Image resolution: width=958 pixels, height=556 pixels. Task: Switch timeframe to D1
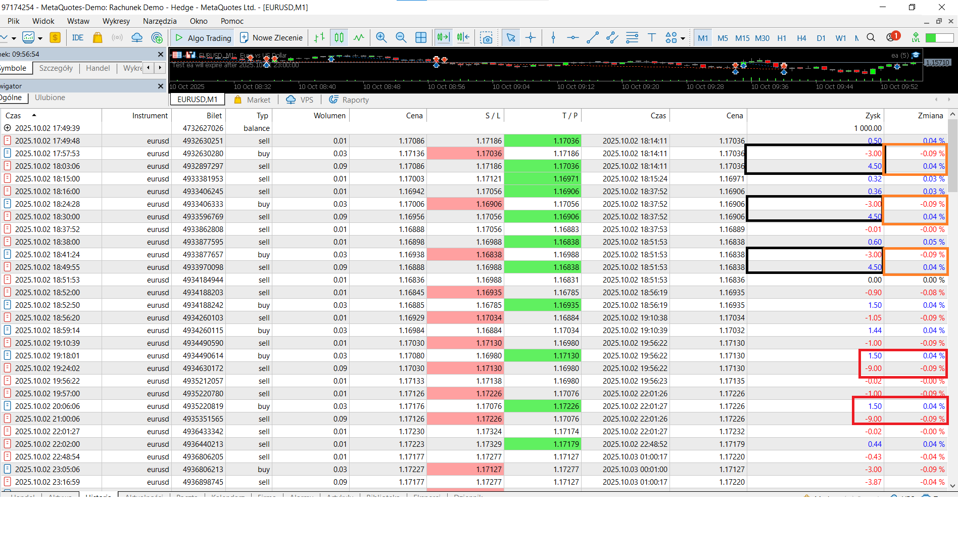pos(821,38)
